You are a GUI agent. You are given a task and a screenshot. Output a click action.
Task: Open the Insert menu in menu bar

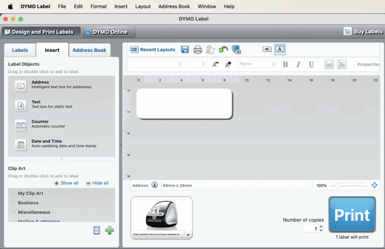coord(121,6)
